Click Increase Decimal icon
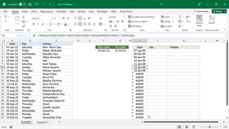 tap(111, 26)
